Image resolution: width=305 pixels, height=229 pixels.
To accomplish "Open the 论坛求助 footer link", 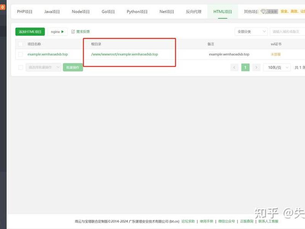I will 188,221.
